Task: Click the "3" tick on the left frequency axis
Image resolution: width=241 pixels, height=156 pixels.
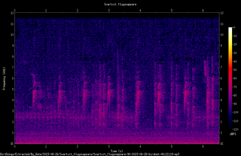Action: [x=13, y=111]
